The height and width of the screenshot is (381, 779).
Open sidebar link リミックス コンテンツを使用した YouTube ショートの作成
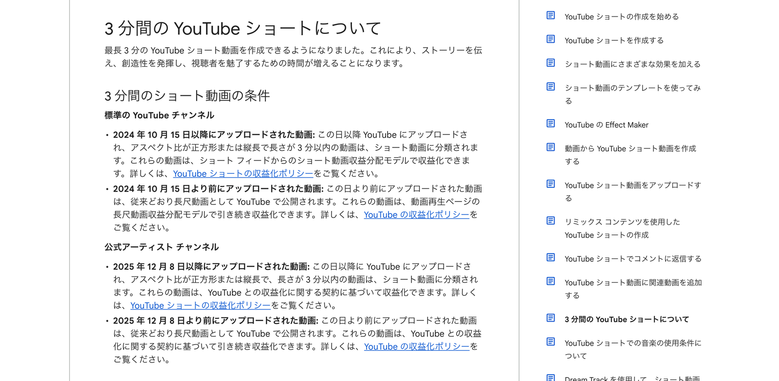point(622,228)
